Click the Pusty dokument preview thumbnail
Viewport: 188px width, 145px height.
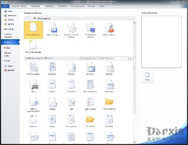tap(161, 42)
